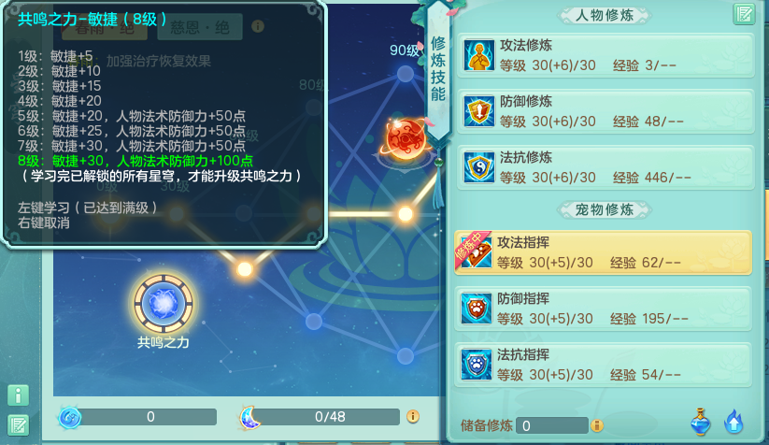The image size is (769, 445).
Task: Select the 攻法指挥 pet training row
Action: pos(604,252)
